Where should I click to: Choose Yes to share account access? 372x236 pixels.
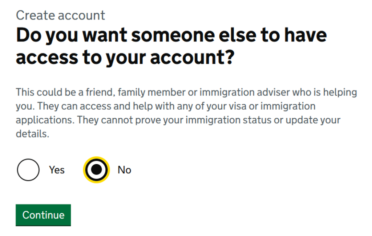pyautogui.click(x=28, y=170)
